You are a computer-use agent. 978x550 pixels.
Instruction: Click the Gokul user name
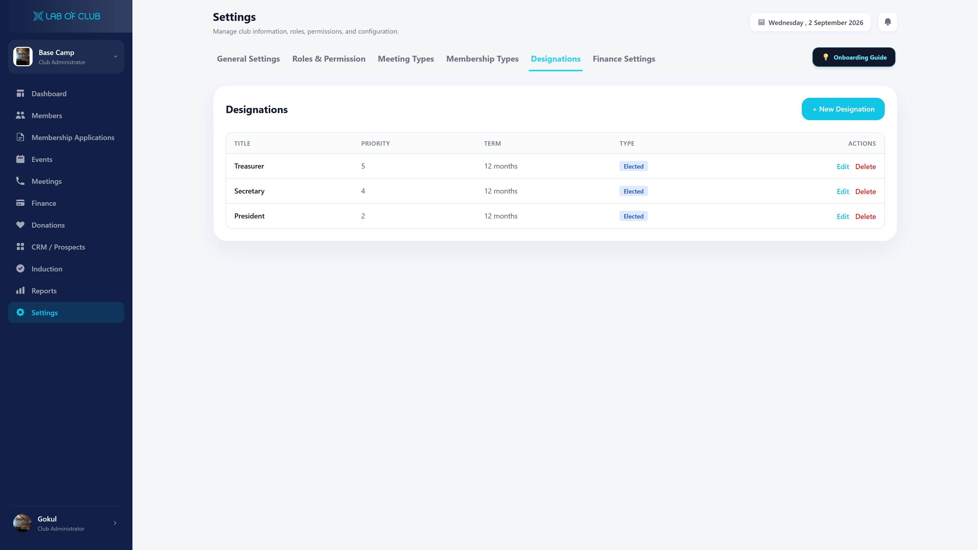point(47,519)
